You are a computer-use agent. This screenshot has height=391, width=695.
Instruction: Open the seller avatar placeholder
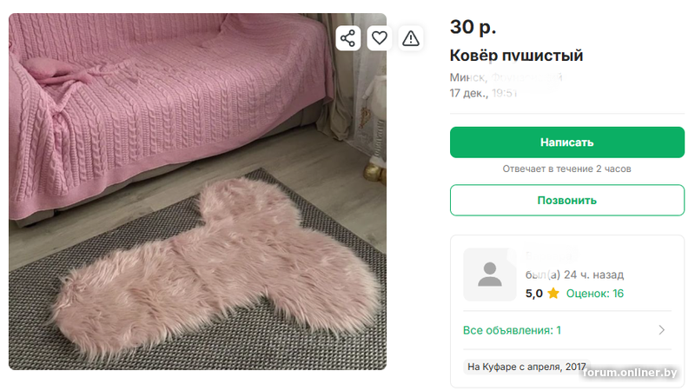(x=490, y=275)
